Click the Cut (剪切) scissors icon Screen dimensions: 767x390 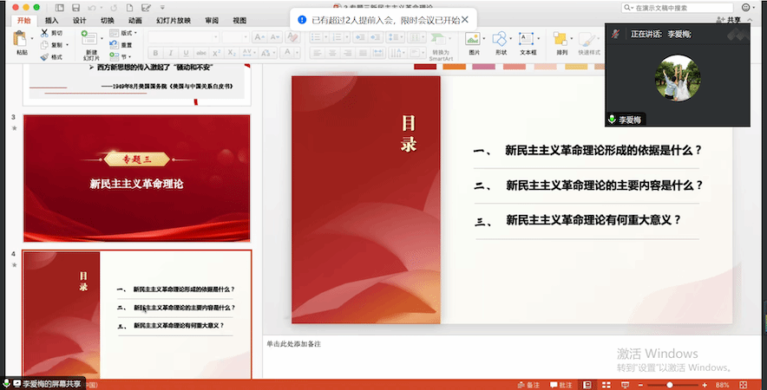(43, 33)
